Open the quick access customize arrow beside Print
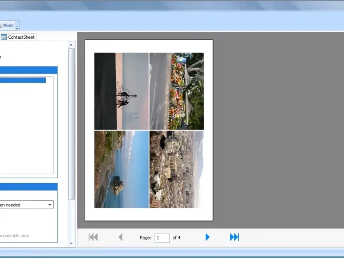344x258 pixels. [17, 28]
